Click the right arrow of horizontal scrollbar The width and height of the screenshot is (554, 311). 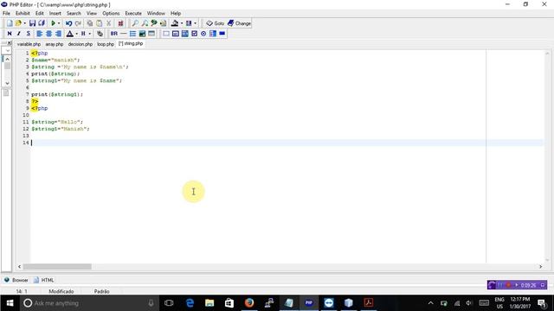(540, 267)
